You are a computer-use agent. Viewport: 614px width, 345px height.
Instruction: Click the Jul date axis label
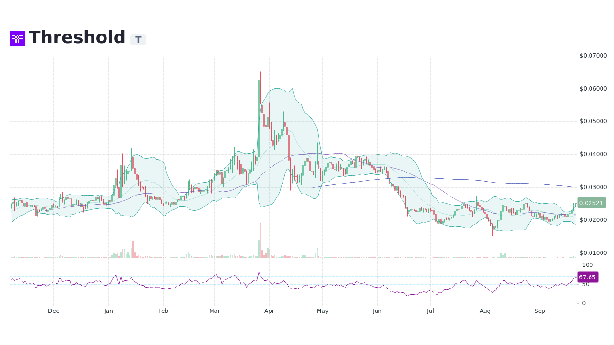click(x=430, y=311)
